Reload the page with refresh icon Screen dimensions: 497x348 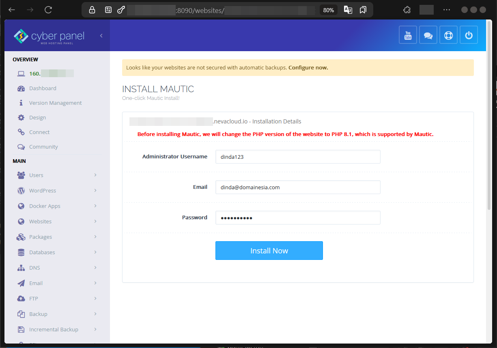click(48, 10)
